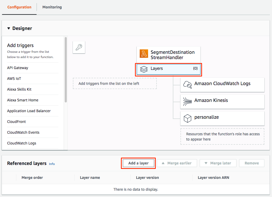Click the Amazon CloudWatch Logs resource icon
This screenshot has height=197, width=272.
point(188,85)
